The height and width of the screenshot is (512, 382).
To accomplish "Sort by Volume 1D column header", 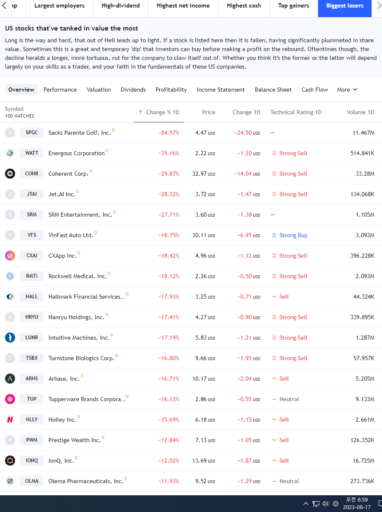I will [x=360, y=112].
